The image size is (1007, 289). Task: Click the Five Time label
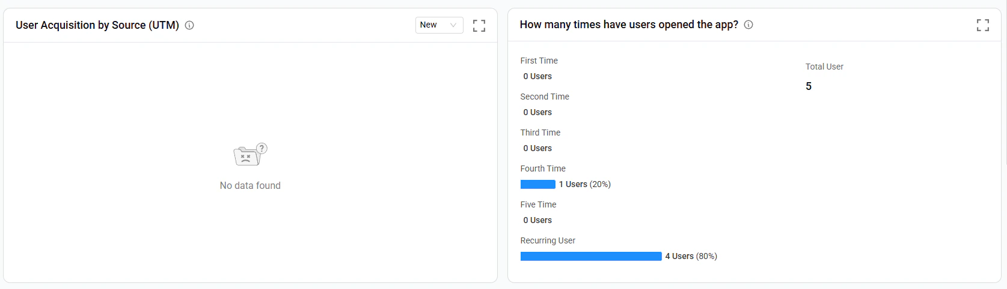tap(539, 204)
